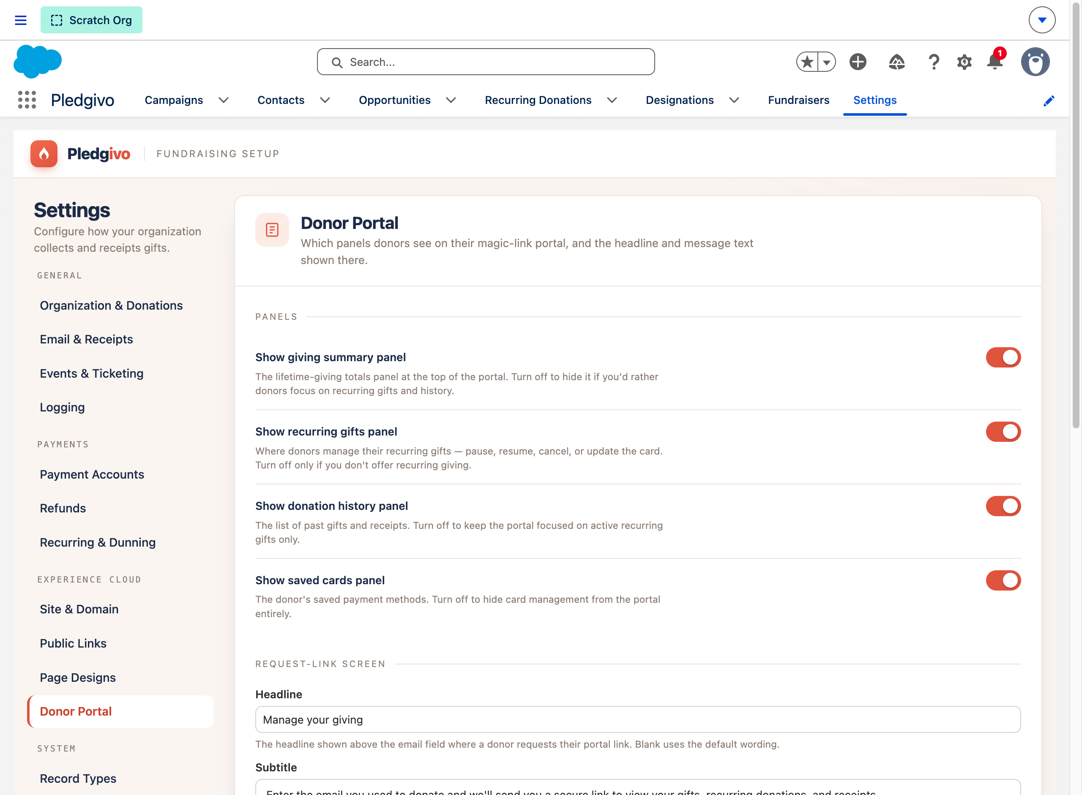The height and width of the screenshot is (795, 1082).
Task: Open Organization & Donations settings
Action: 120,305
